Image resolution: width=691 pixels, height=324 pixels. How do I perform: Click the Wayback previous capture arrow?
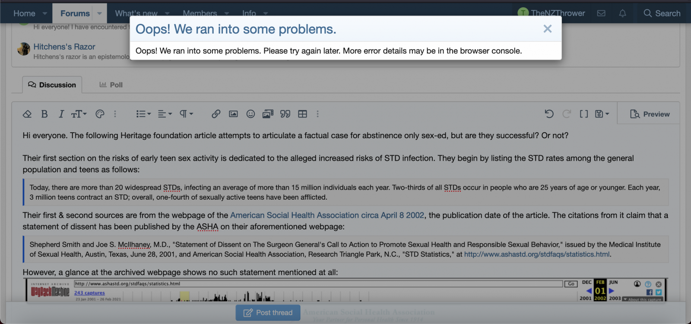[x=589, y=291]
